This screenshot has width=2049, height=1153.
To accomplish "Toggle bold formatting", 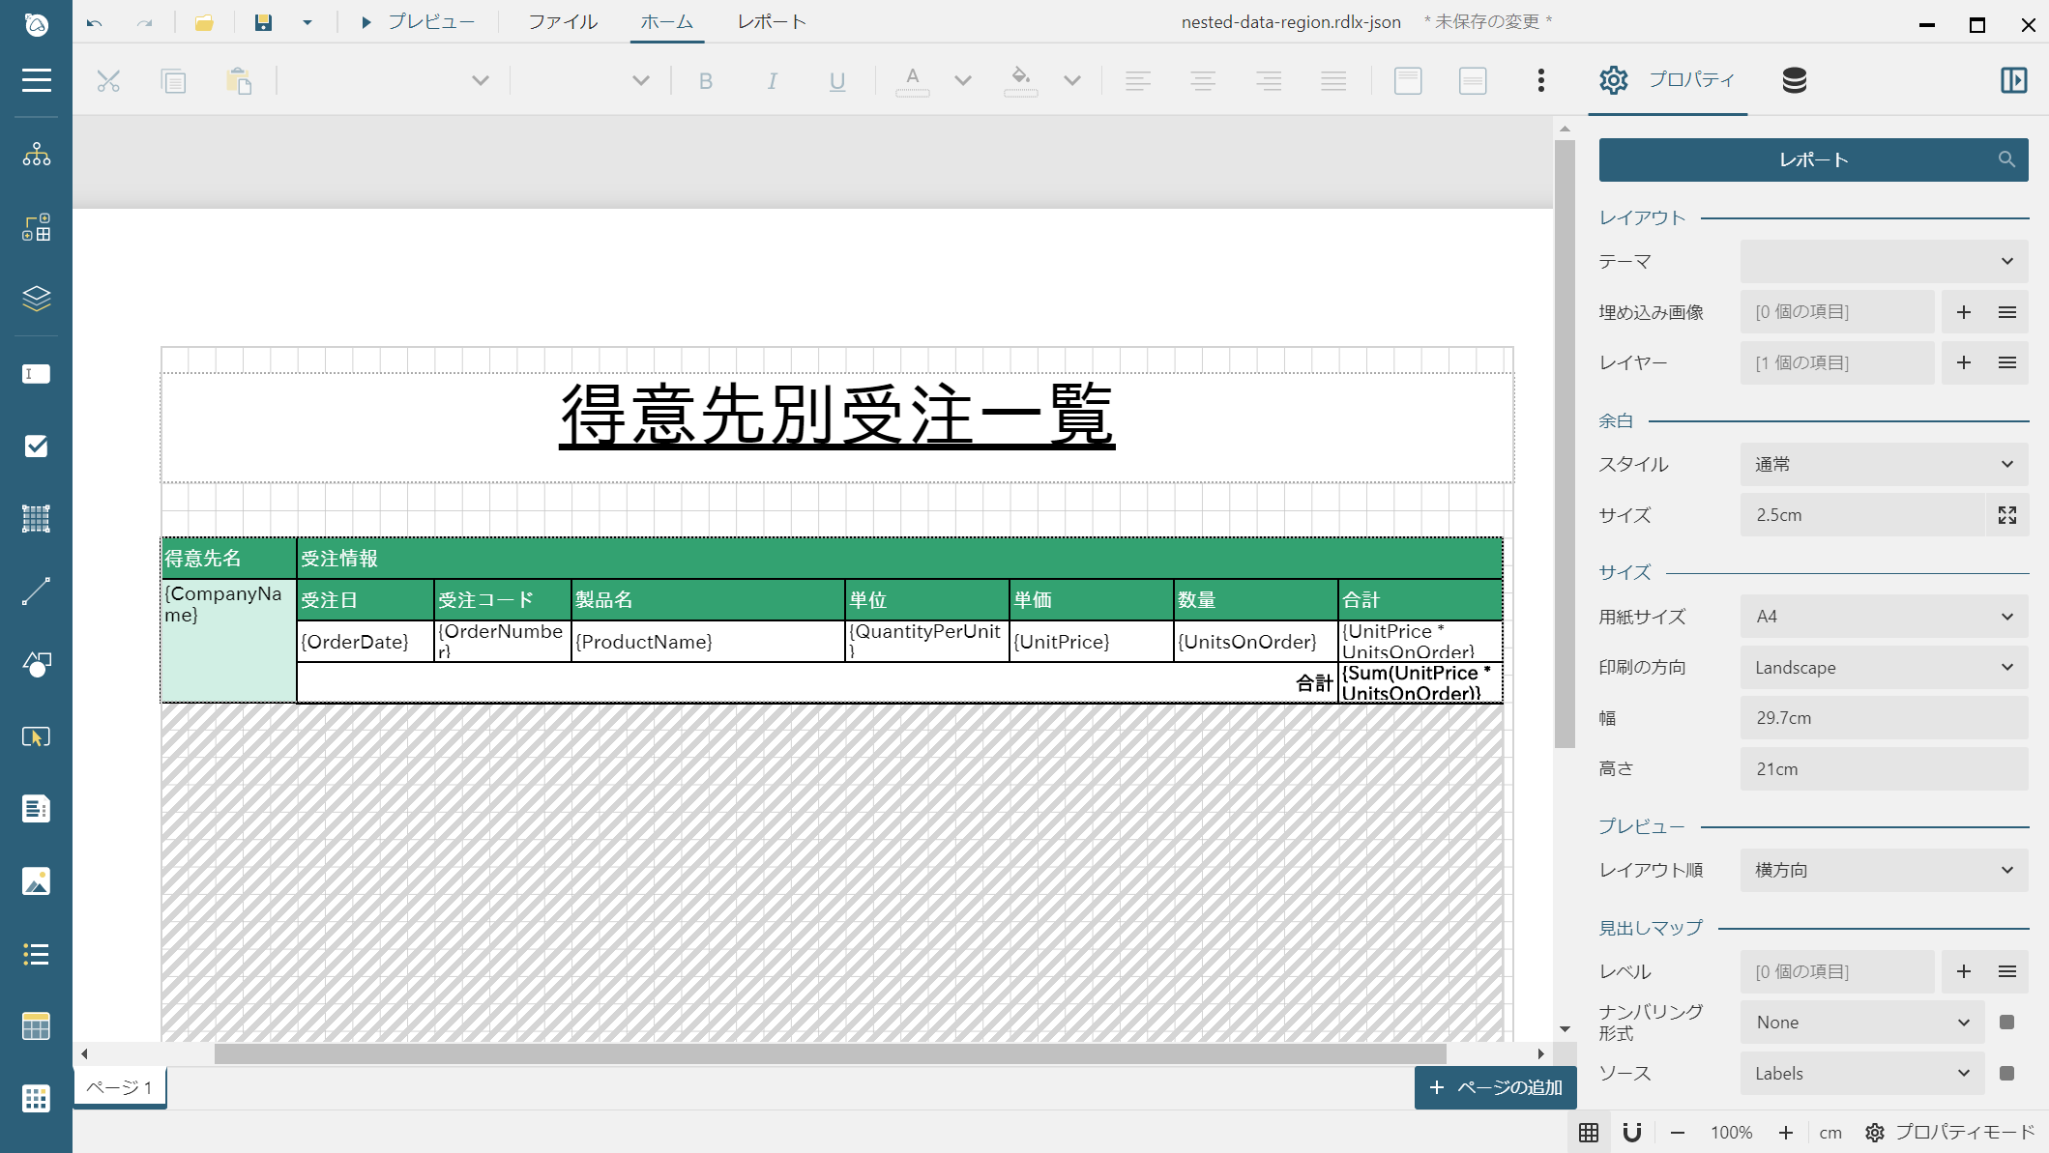I will pyautogui.click(x=706, y=81).
